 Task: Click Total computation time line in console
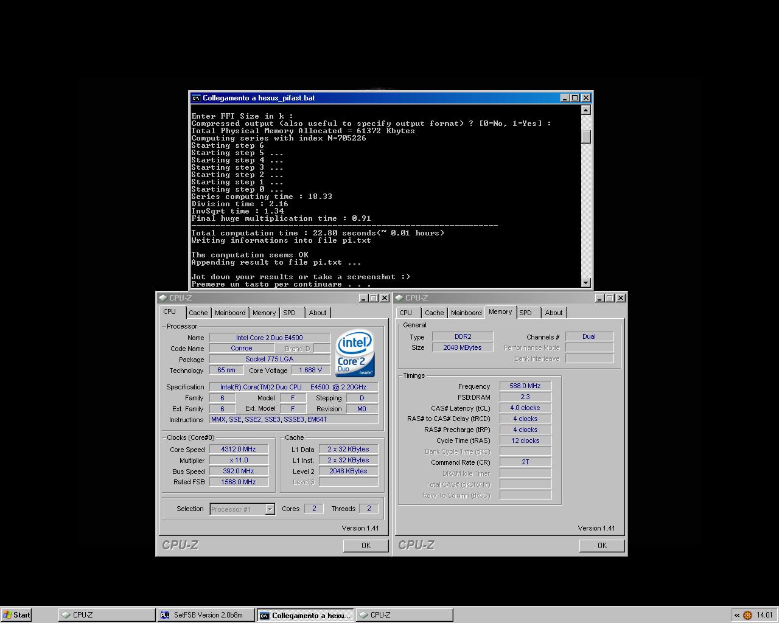coord(318,233)
